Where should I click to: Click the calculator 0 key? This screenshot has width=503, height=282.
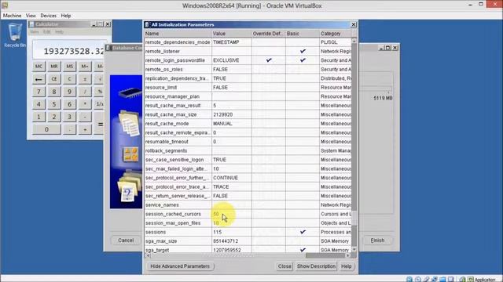[46, 129]
